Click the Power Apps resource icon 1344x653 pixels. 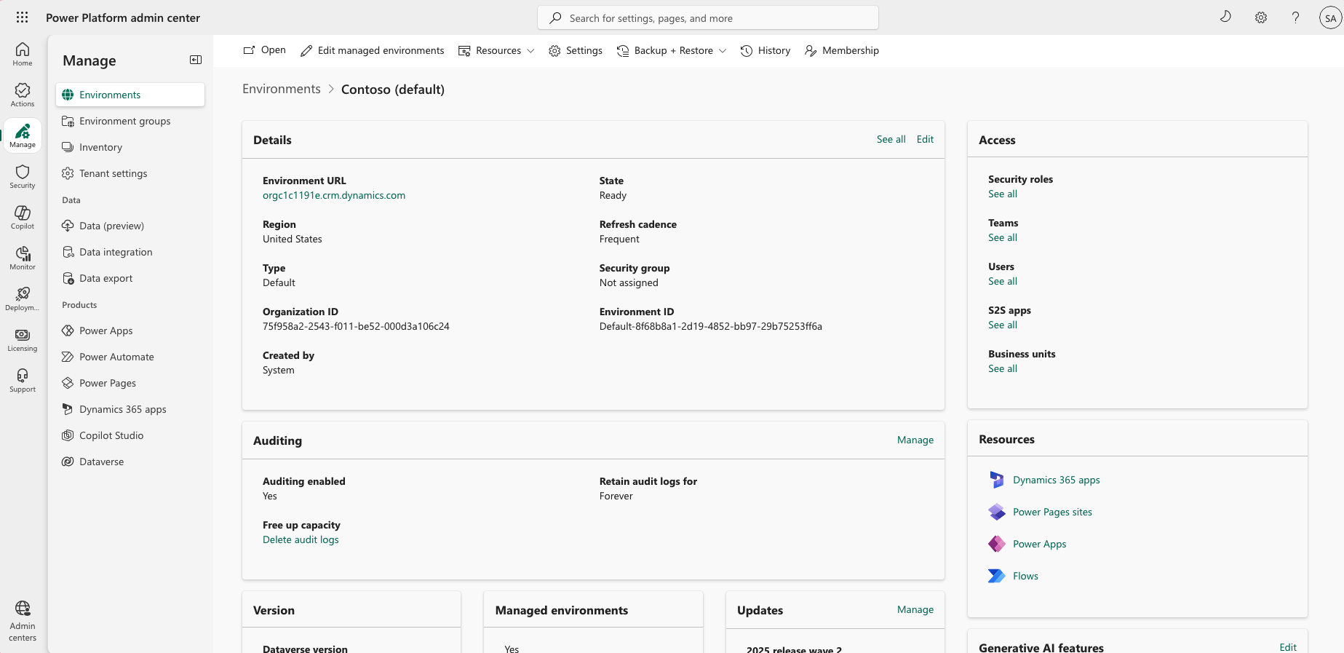[x=997, y=544]
